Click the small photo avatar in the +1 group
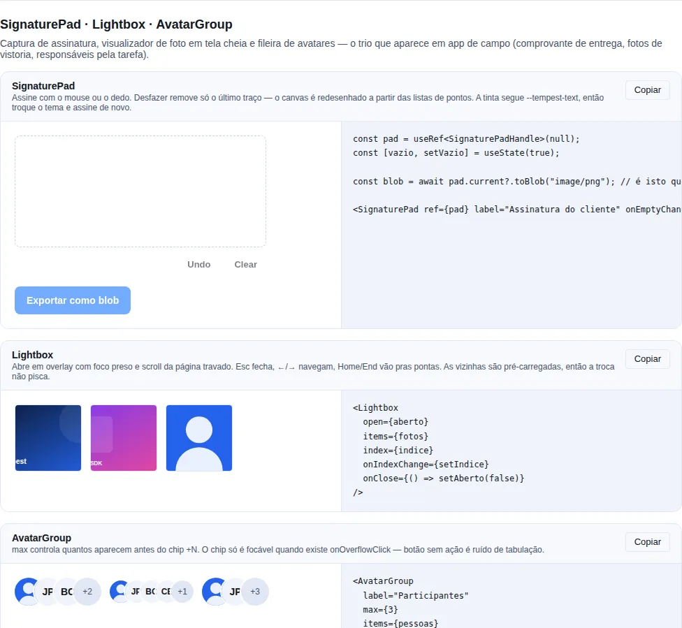 118,592
